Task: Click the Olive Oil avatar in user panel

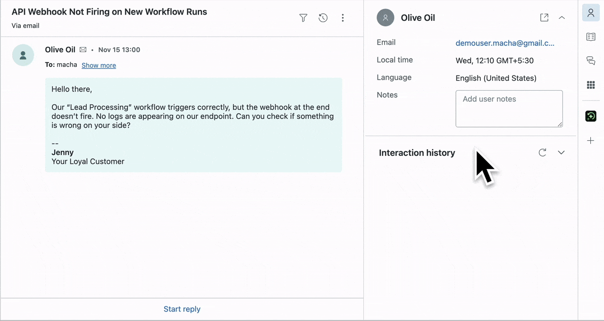Action: 386,18
